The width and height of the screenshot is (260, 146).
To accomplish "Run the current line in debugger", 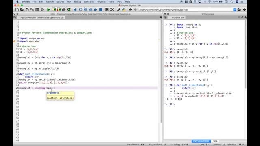I will (x=80, y=10).
